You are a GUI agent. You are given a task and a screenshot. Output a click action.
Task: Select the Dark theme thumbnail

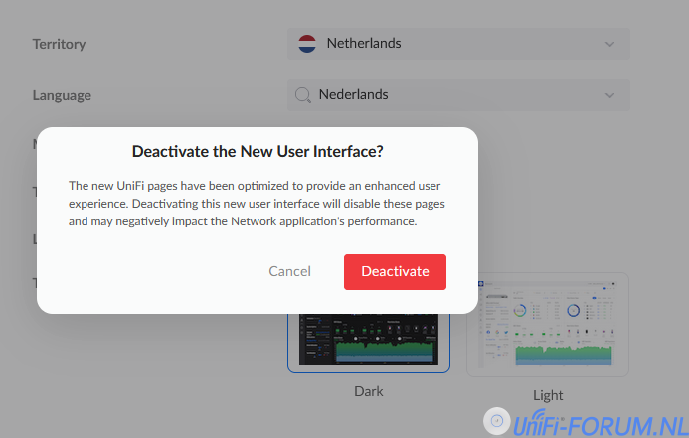pyautogui.click(x=368, y=343)
